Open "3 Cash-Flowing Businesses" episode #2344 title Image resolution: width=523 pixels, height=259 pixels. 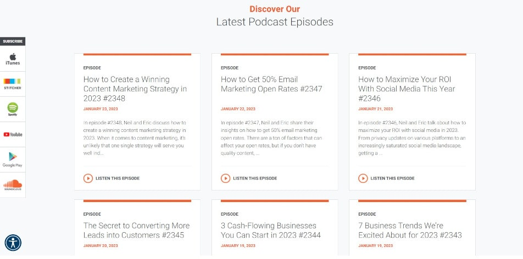pyautogui.click(x=270, y=231)
